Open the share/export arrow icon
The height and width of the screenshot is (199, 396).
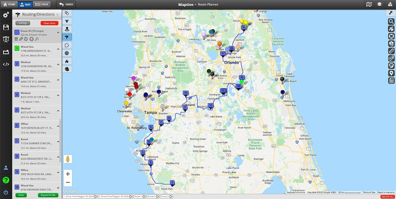(x=6, y=52)
